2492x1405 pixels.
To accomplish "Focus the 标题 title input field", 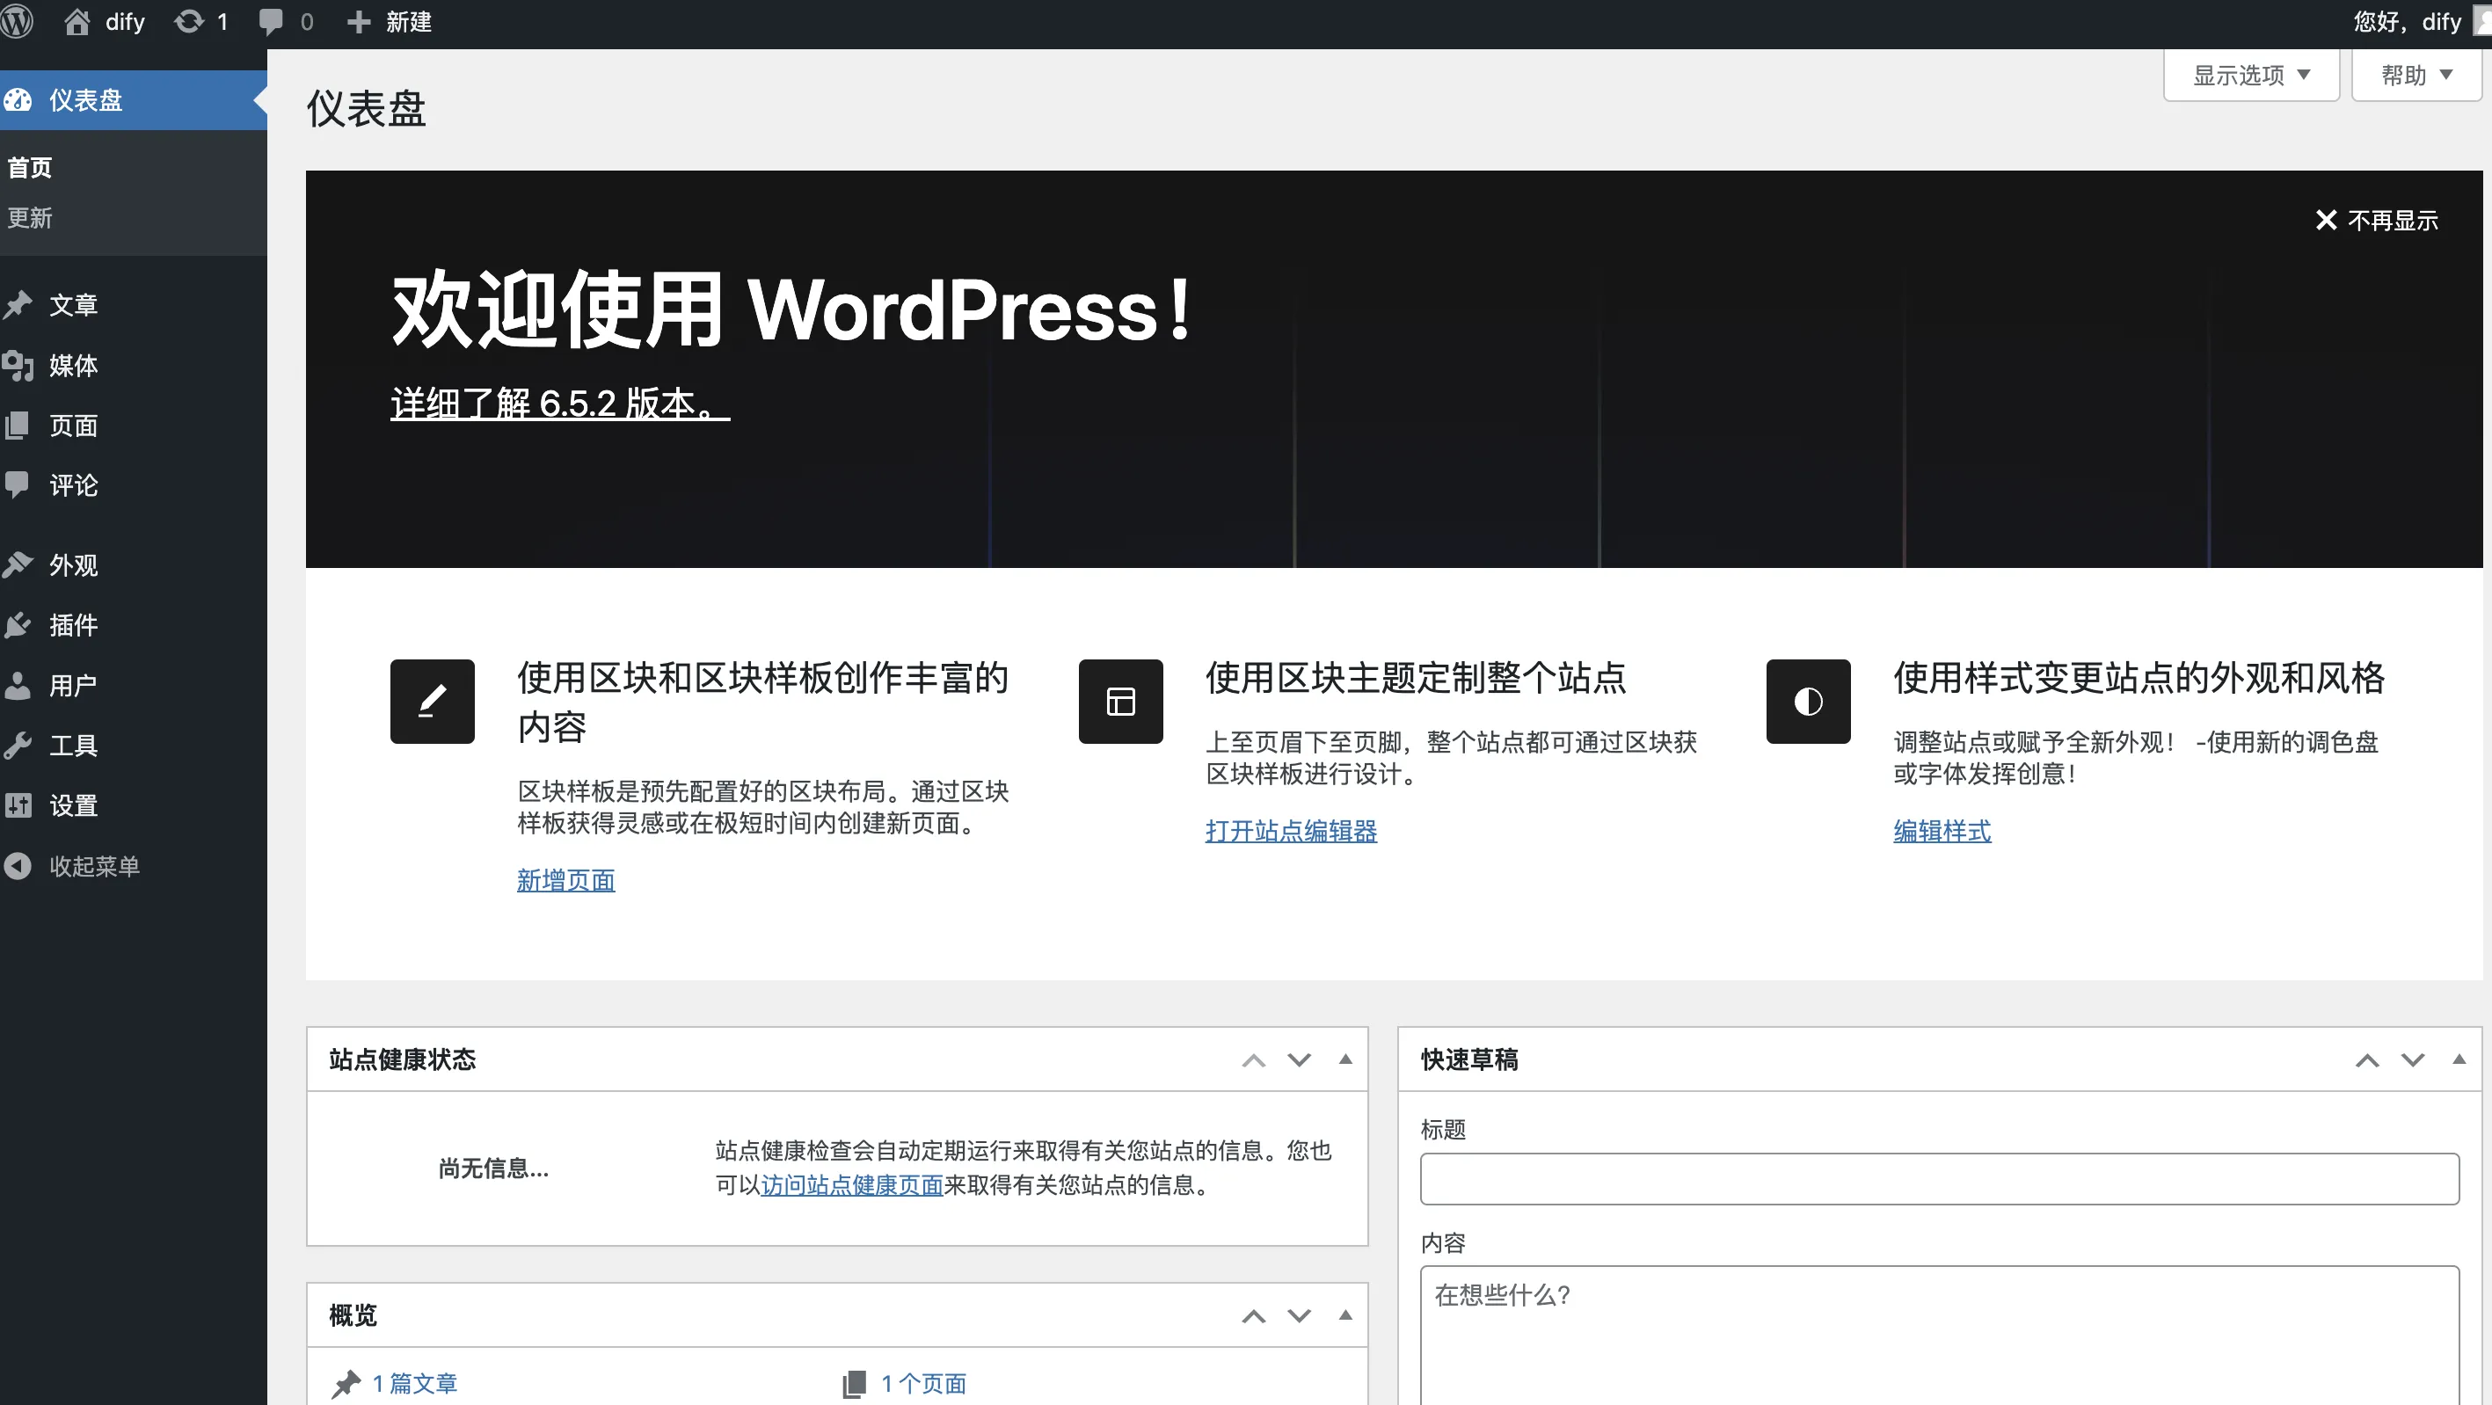I will point(1939,1179).
